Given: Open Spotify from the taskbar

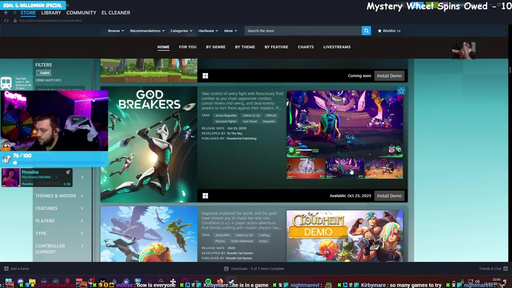Looking at the screenshot, I should (x=208, y=282).
